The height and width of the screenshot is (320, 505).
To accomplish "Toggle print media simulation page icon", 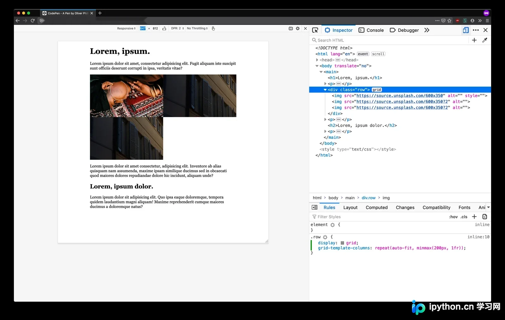I will click(485, 217).
